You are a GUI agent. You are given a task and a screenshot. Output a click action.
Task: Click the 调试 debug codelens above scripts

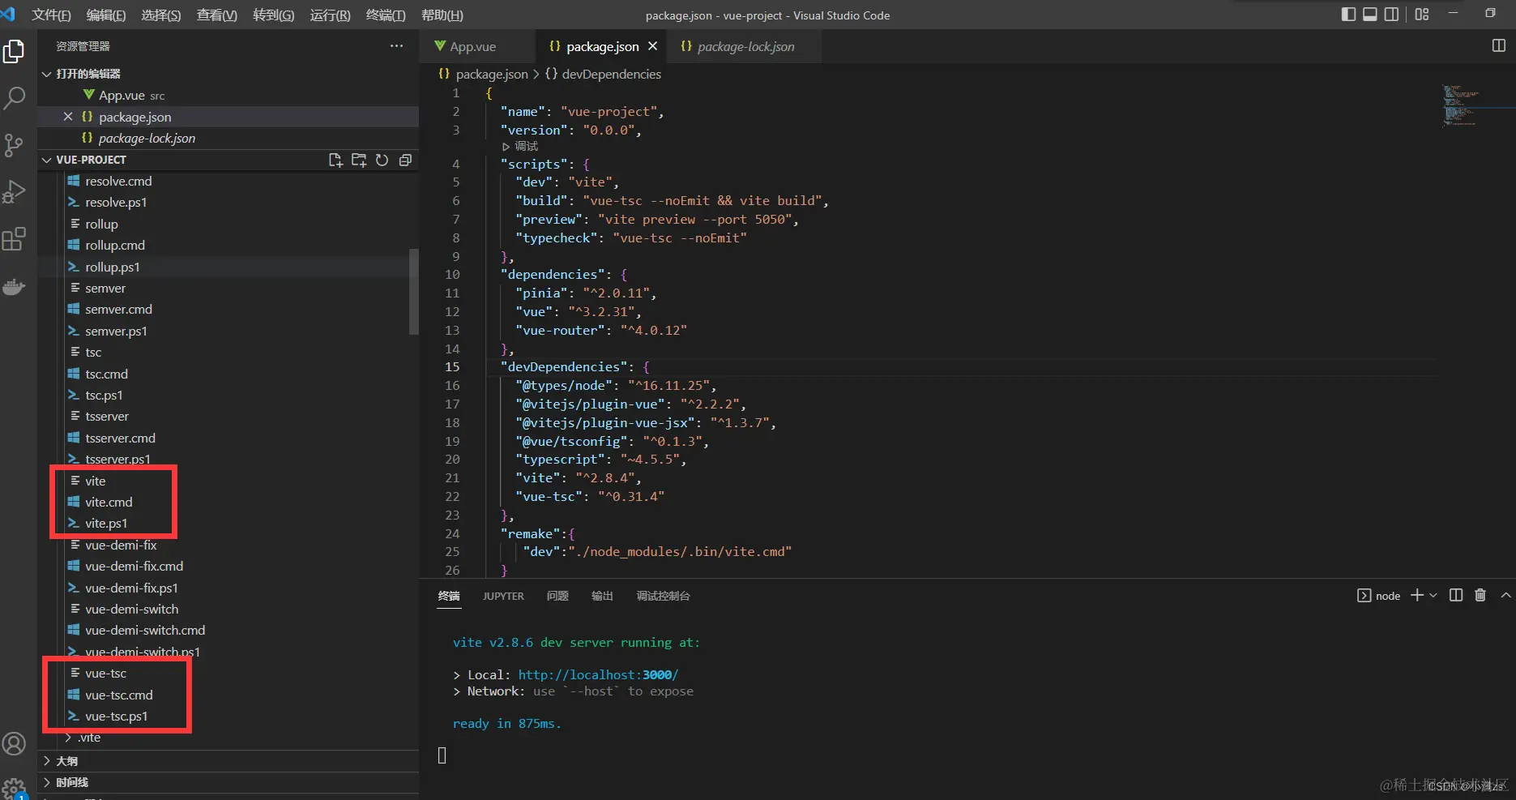(525, 146)
